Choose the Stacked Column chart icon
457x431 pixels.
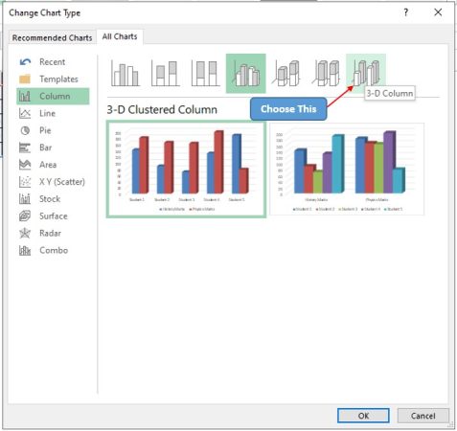point(165,74)
